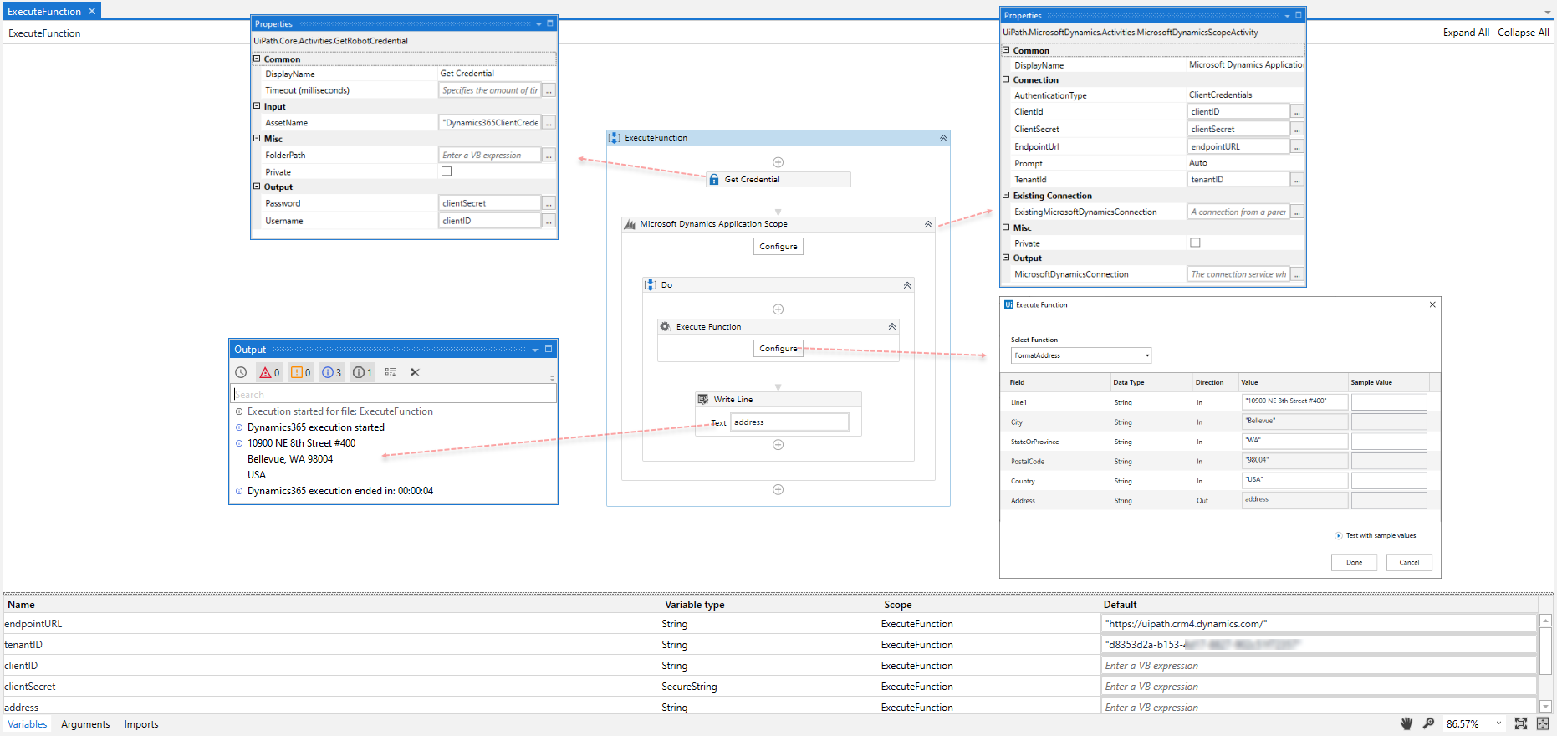Open Username expression editor button
This screenshot has width=1557, height=736.
[x=549, y=221]
